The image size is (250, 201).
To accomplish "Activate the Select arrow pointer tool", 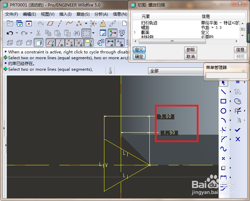I will (223, 83).
